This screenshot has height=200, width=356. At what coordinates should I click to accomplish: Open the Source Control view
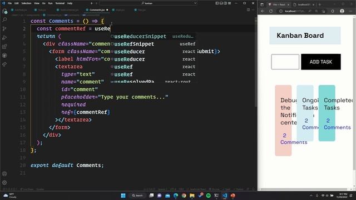point(4,29)
